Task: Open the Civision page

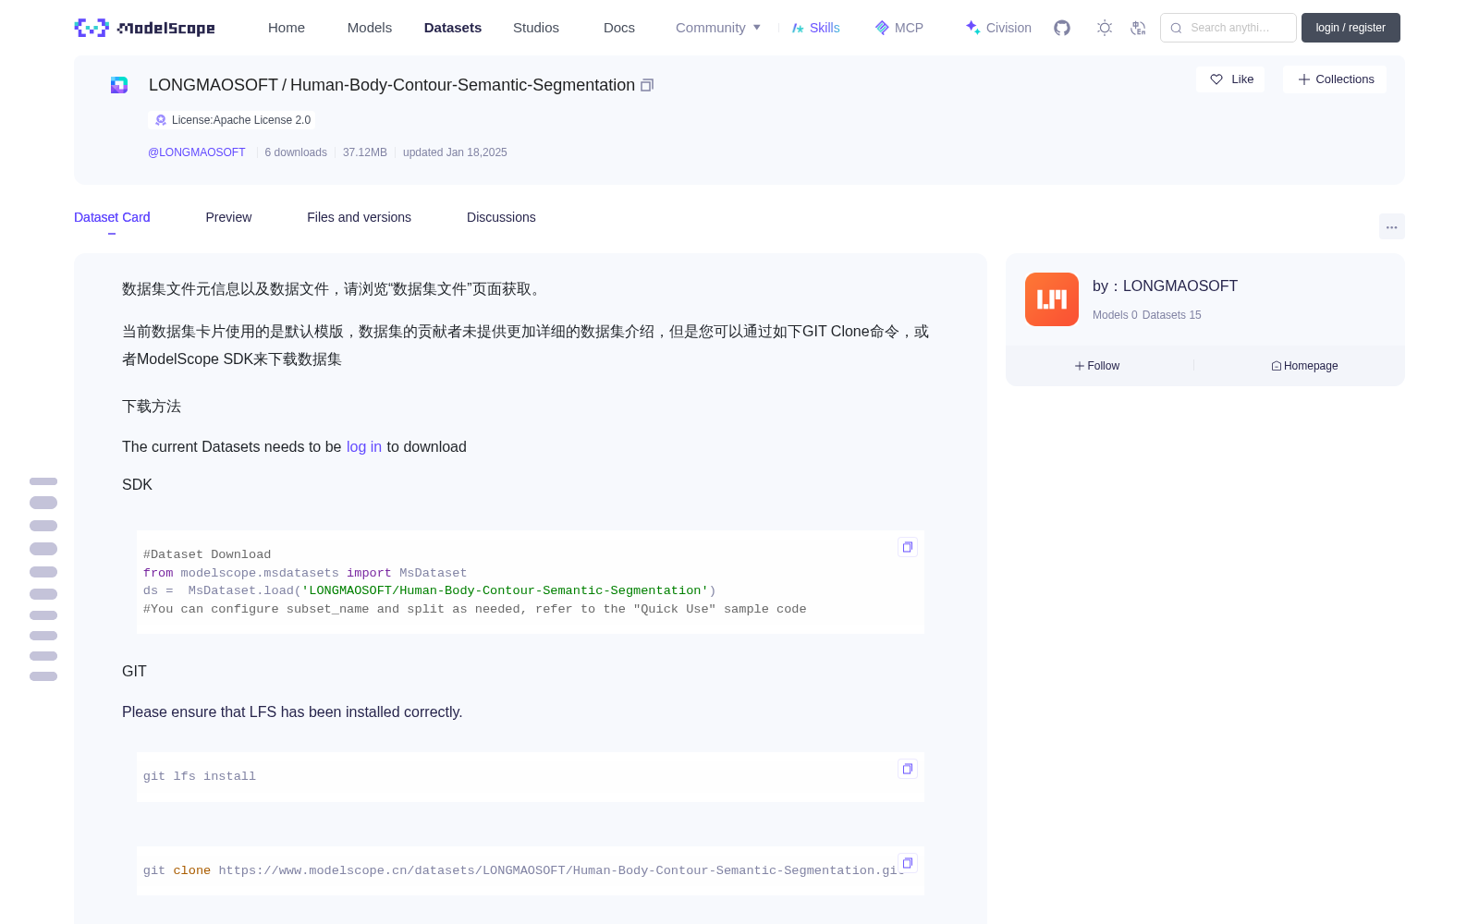Action: coord(998,28)
